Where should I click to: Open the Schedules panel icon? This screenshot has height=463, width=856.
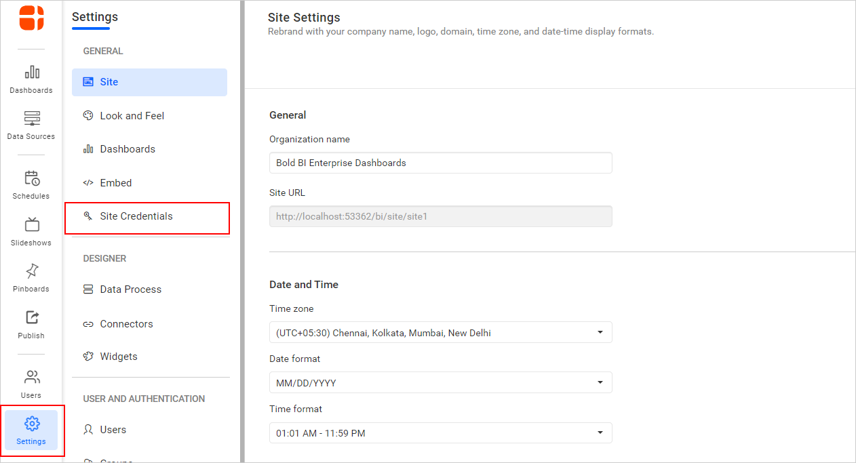point(31,182)
